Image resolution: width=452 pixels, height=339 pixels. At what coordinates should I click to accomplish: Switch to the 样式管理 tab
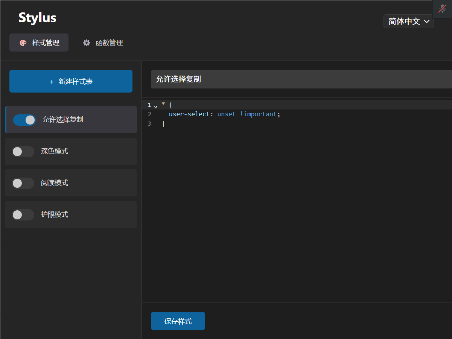coord(39,43)
